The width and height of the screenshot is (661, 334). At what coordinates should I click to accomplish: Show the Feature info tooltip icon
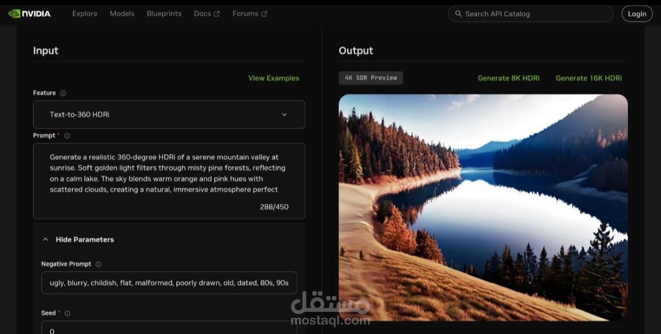click(x=63, y=93)
